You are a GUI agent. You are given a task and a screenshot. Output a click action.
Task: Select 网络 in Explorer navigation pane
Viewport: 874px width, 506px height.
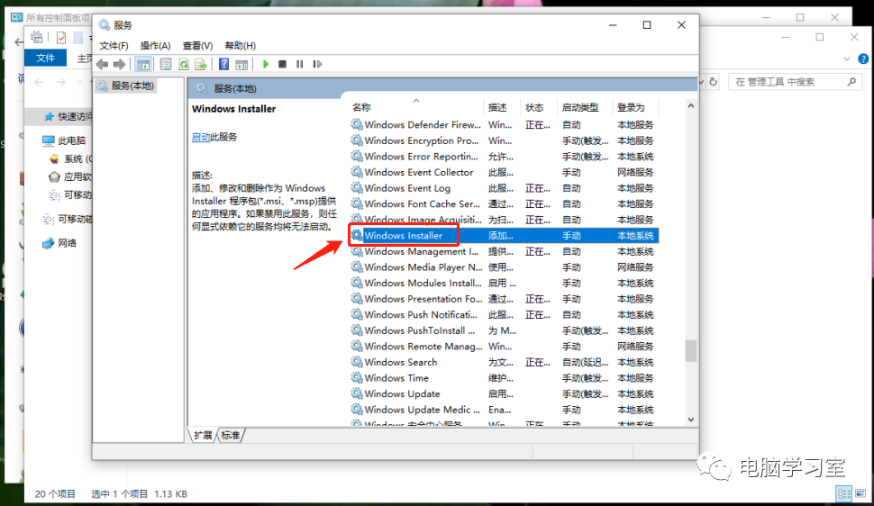(x=60, y=243)
